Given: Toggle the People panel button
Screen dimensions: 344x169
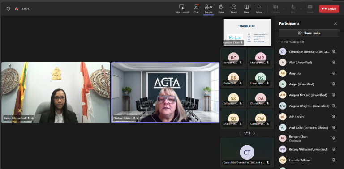Looking at the screenshot, I should pyautogui.click(x=208, y=9).
